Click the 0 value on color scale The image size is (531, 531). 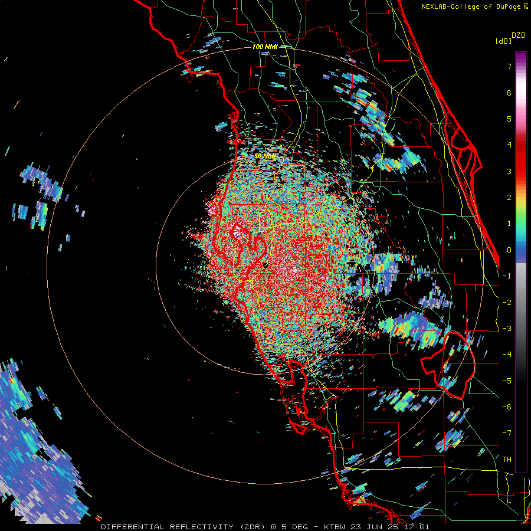click(509, 250)
